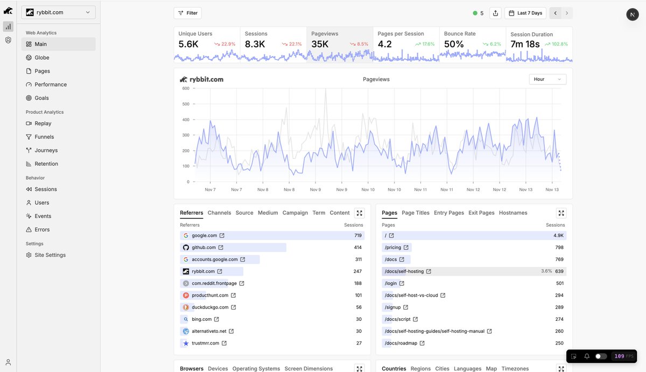The width and height of the screenshot is (646, 372).
Task: Open google.com external link icon
Action: click(222, 236)
